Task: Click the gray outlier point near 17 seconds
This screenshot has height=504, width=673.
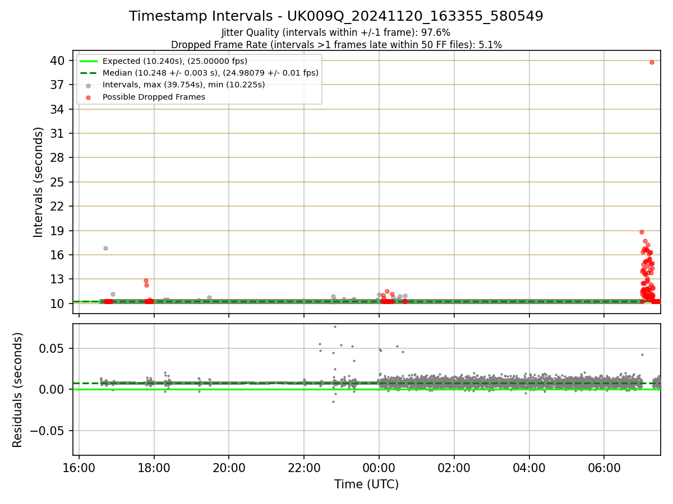Action: [x=105, y=248]
